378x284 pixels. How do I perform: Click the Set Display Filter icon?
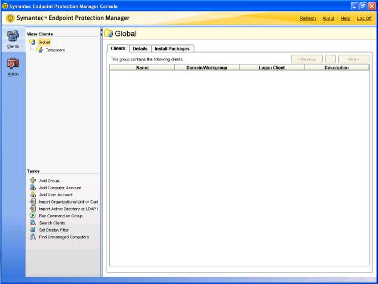pos(33,229)
